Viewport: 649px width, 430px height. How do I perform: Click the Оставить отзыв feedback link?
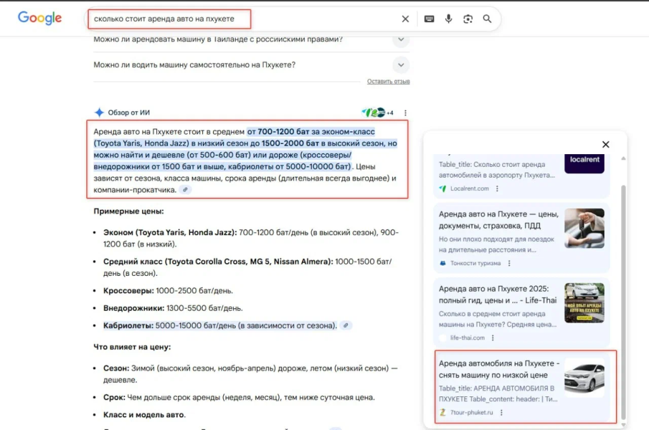[388, 82]
